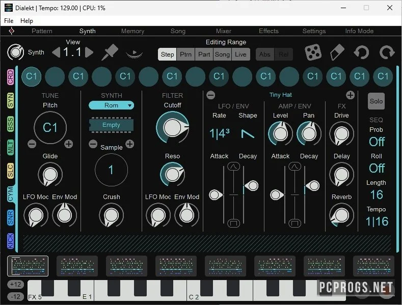Decrease sample number with minus button
This screenshot has width=402, height=305.
coord(93,144)
